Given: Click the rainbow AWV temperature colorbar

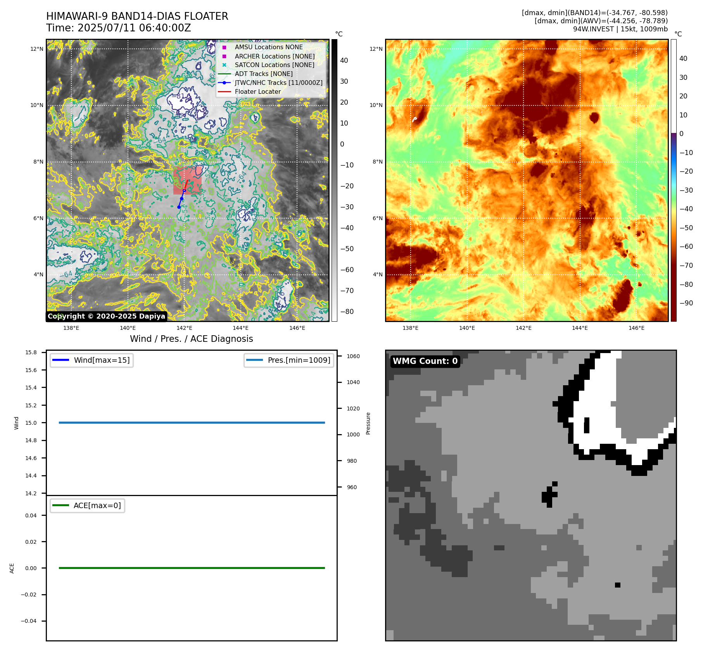Looking at the screenshot, I should (674, 180).
